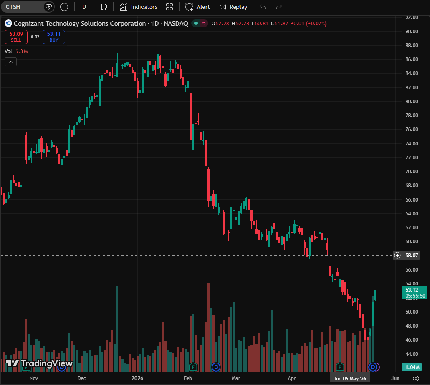Click the plus button next to 58.07
Screen dimensions: 430x385
(x=397, y=255)
